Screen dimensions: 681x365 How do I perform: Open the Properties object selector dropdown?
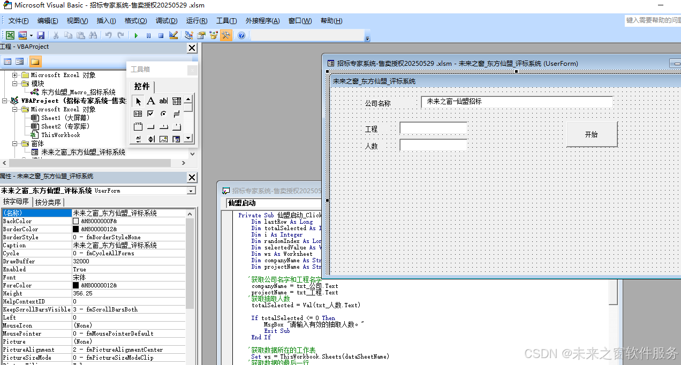[x=191, y=191]
